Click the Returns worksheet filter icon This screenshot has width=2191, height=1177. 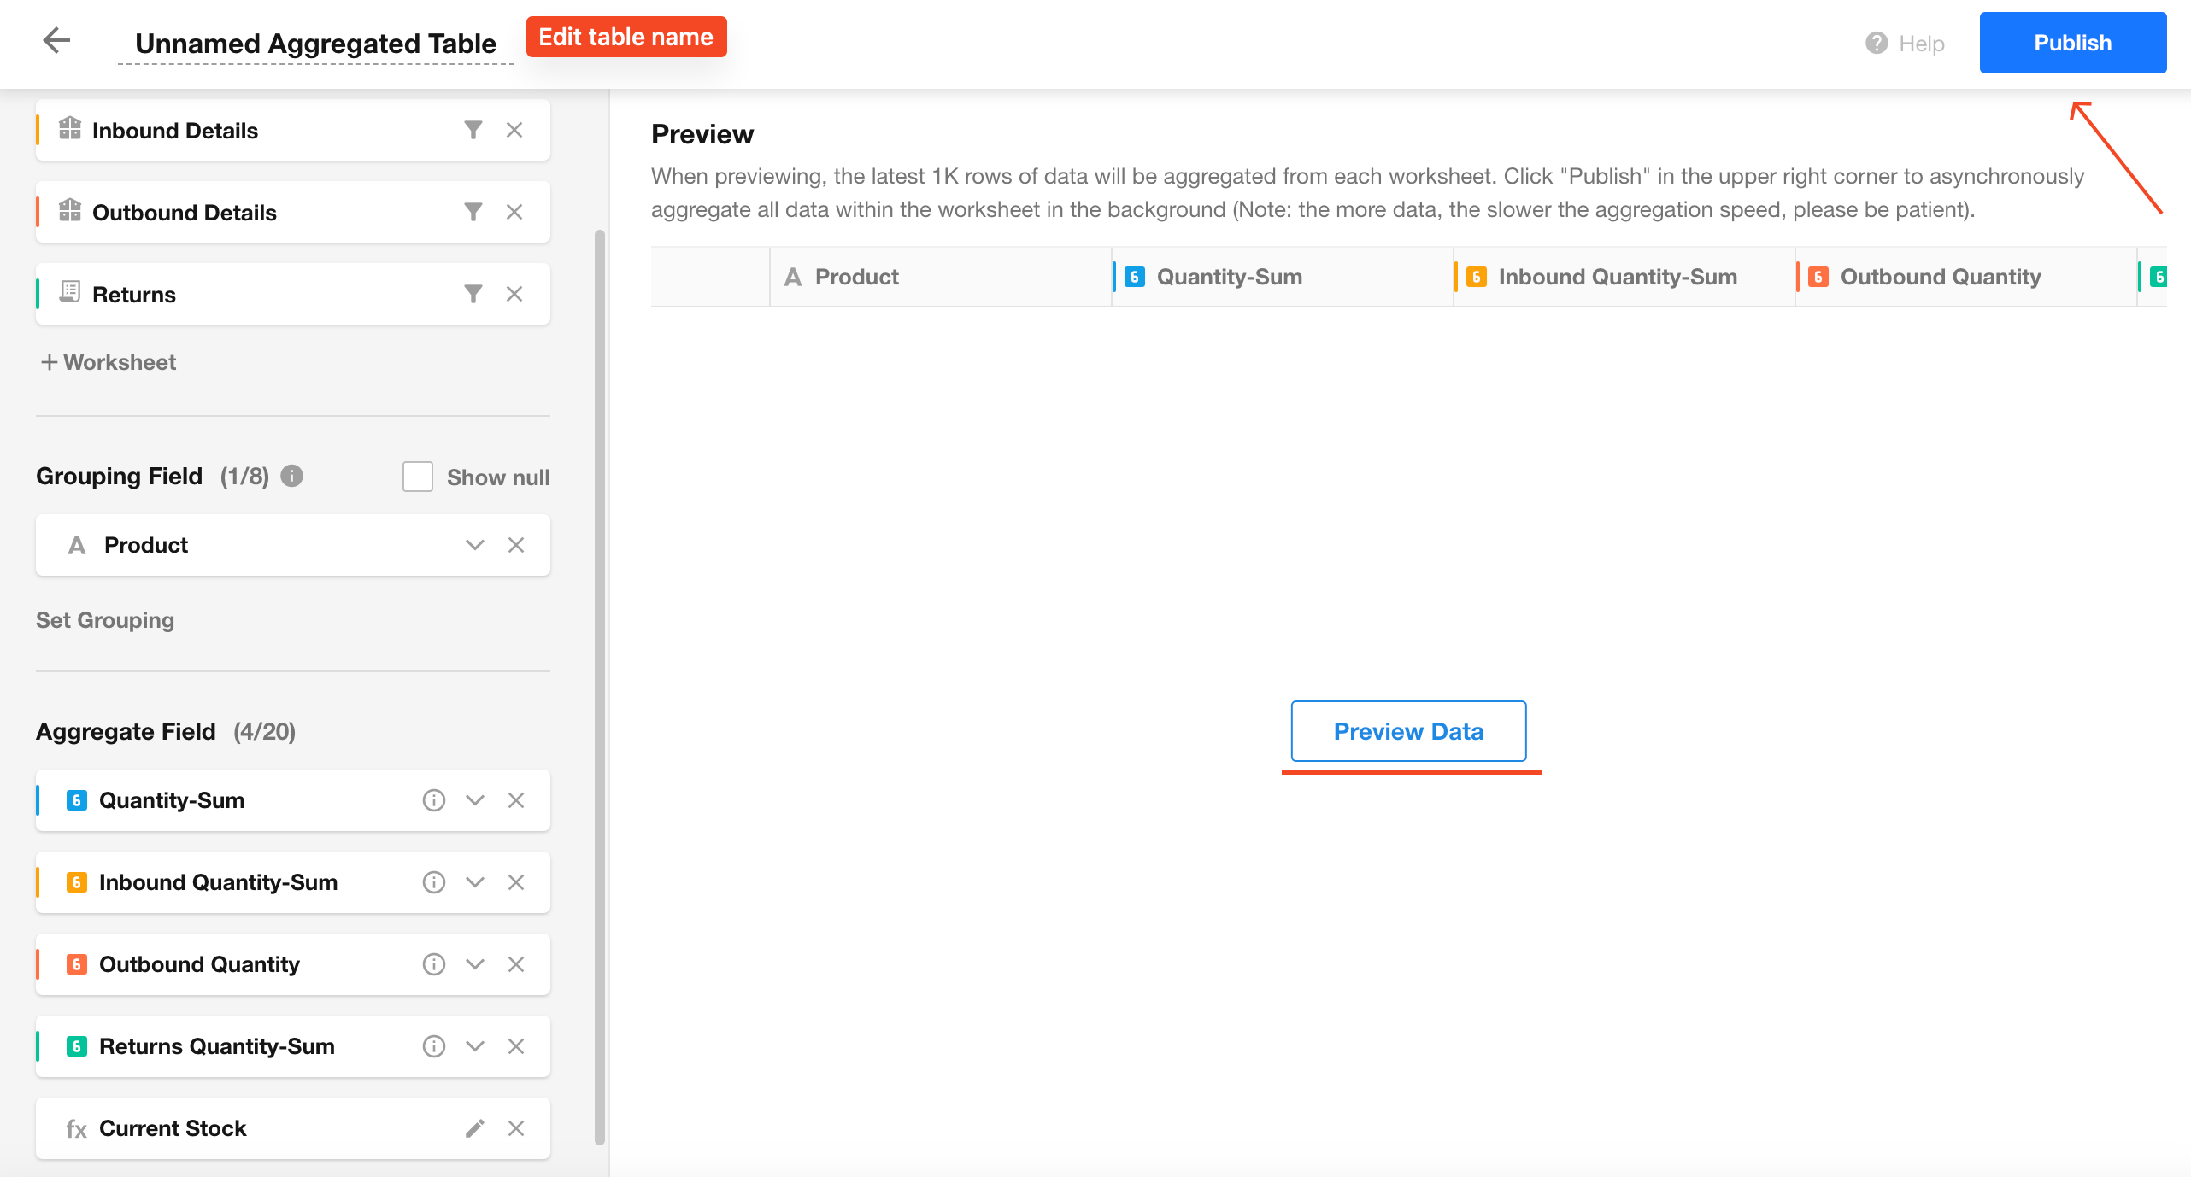pyautogui.click(x=473, y=294)
